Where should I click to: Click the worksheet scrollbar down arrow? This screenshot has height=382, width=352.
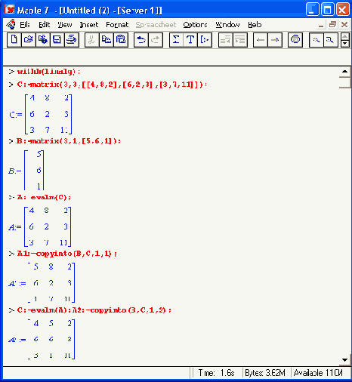point(345,360)
